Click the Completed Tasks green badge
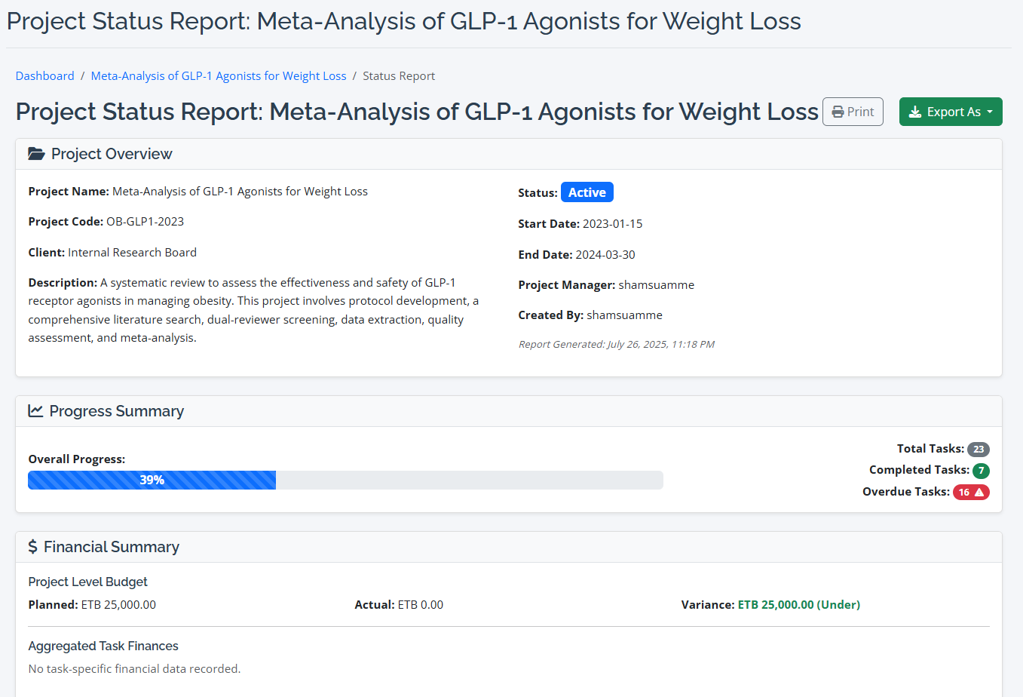The width and height of the screenshot is (1023, 697). point(980,471)
